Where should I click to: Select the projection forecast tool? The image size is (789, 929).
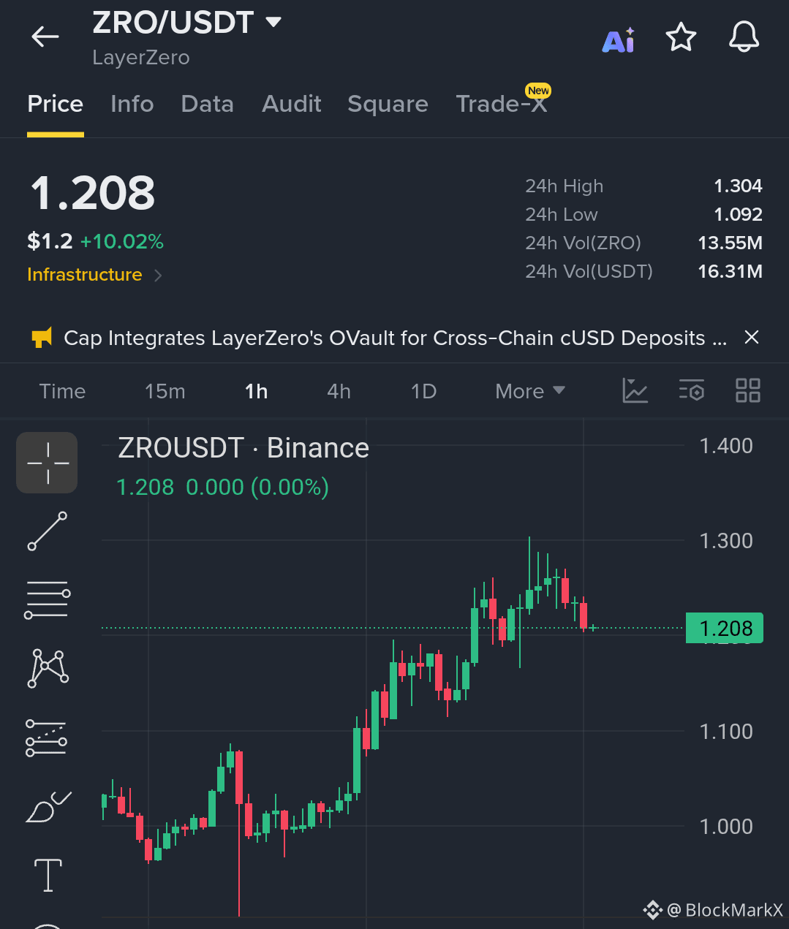(x=46, y=738)
